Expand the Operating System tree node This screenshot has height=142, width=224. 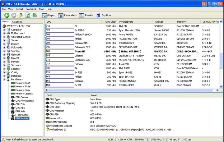(4, 37)
